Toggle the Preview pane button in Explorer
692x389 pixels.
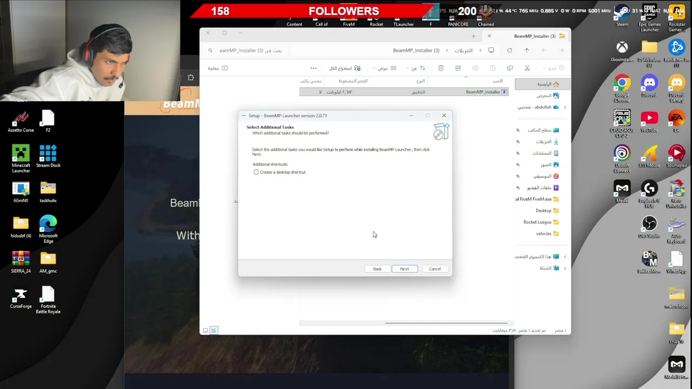click(218, 68)
